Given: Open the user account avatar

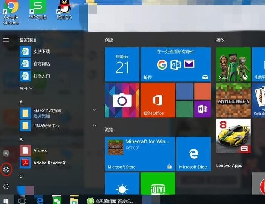Looking at the screenshot, I should pos(6,153).
